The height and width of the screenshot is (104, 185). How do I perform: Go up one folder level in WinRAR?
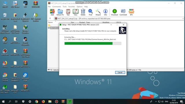pyautogui.click(x=50, y=18)
